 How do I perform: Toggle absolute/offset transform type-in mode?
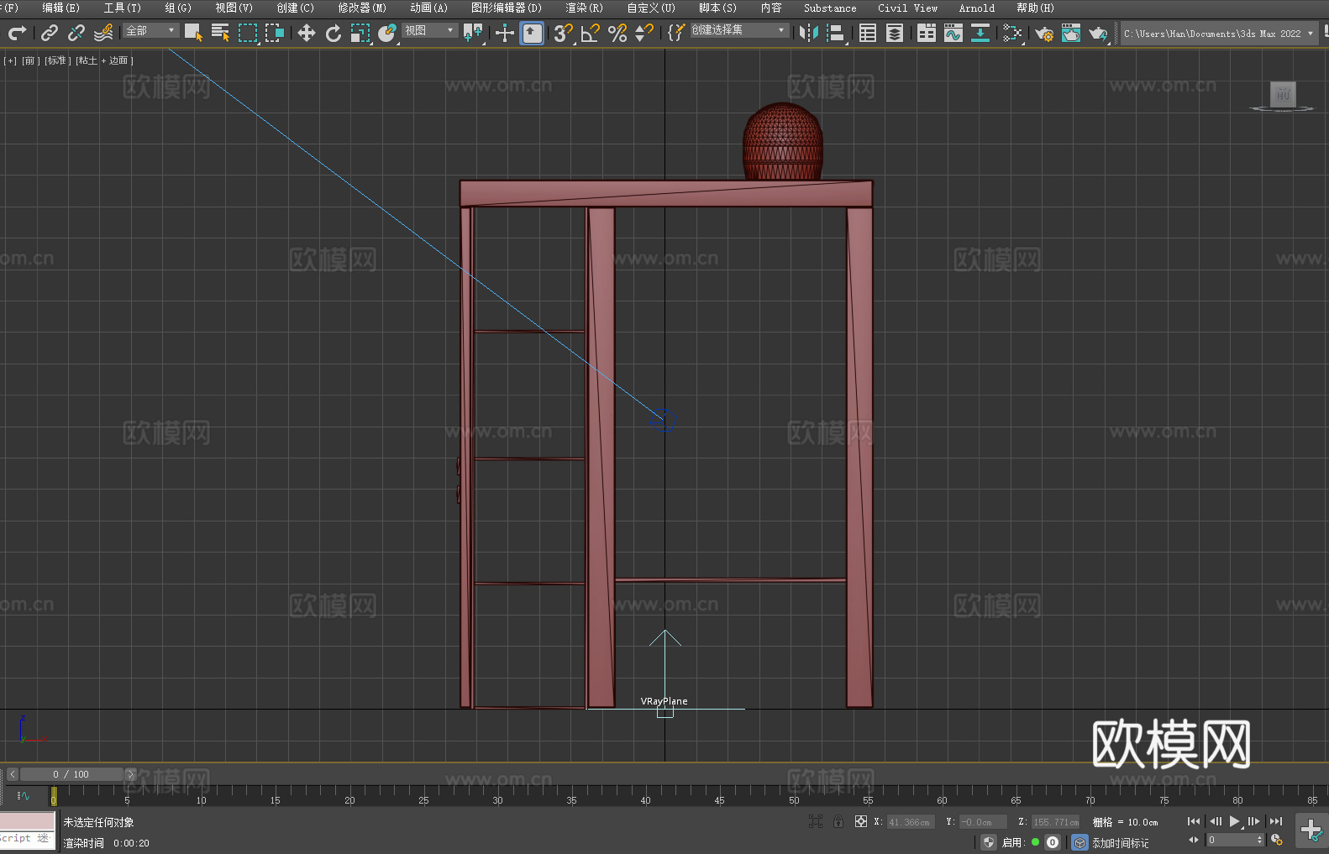[860, 822]
